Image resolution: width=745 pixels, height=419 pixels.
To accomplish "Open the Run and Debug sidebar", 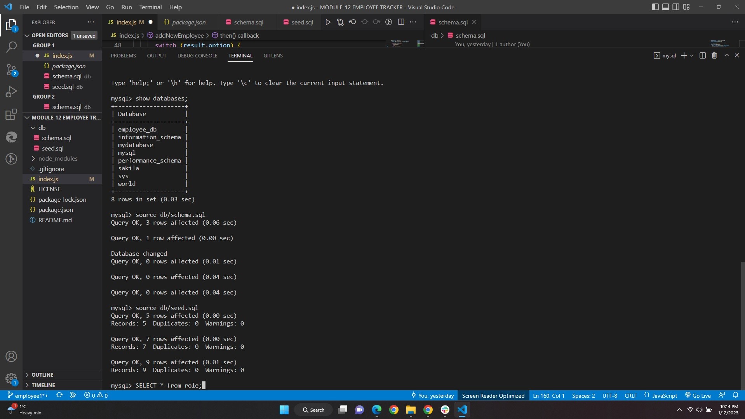I will point(12,91).
